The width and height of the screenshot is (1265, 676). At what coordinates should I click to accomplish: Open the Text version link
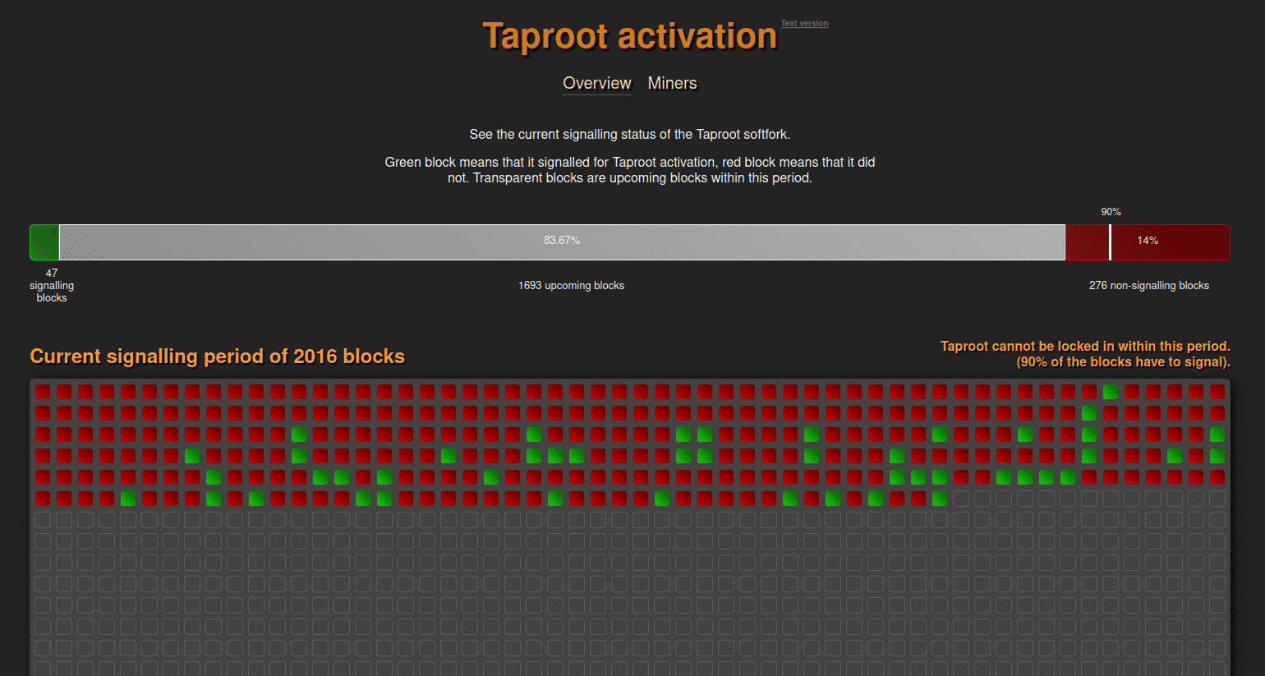coord(804,23)
